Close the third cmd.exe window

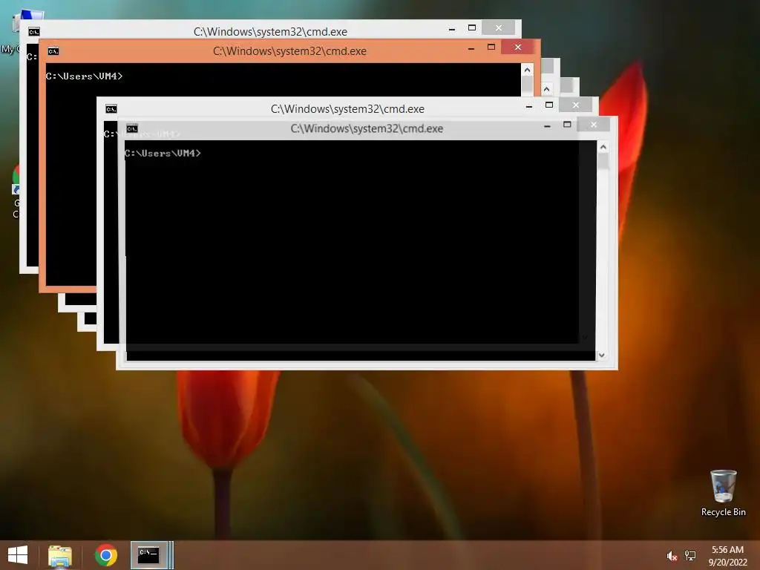(x=575, y=105)
